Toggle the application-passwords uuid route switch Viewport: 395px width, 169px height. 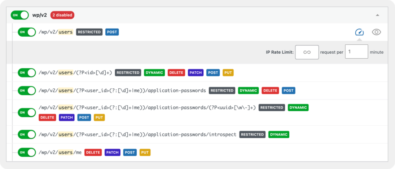pos(27,113)
